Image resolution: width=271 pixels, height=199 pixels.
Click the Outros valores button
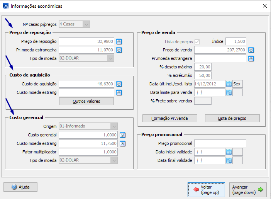(86, 101)
